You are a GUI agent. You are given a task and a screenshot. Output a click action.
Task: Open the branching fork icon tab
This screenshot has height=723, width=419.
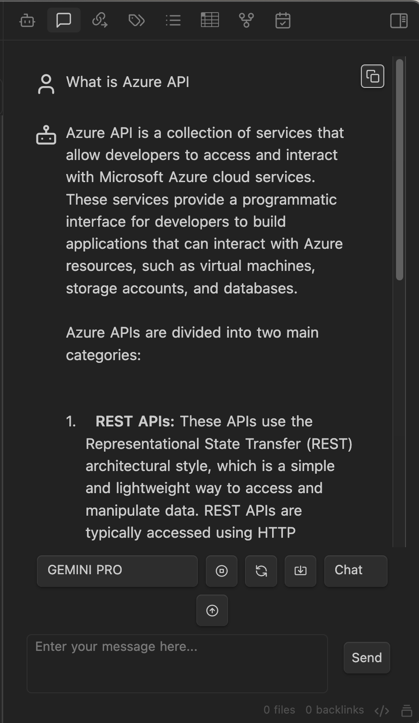[x=246, y=20]
